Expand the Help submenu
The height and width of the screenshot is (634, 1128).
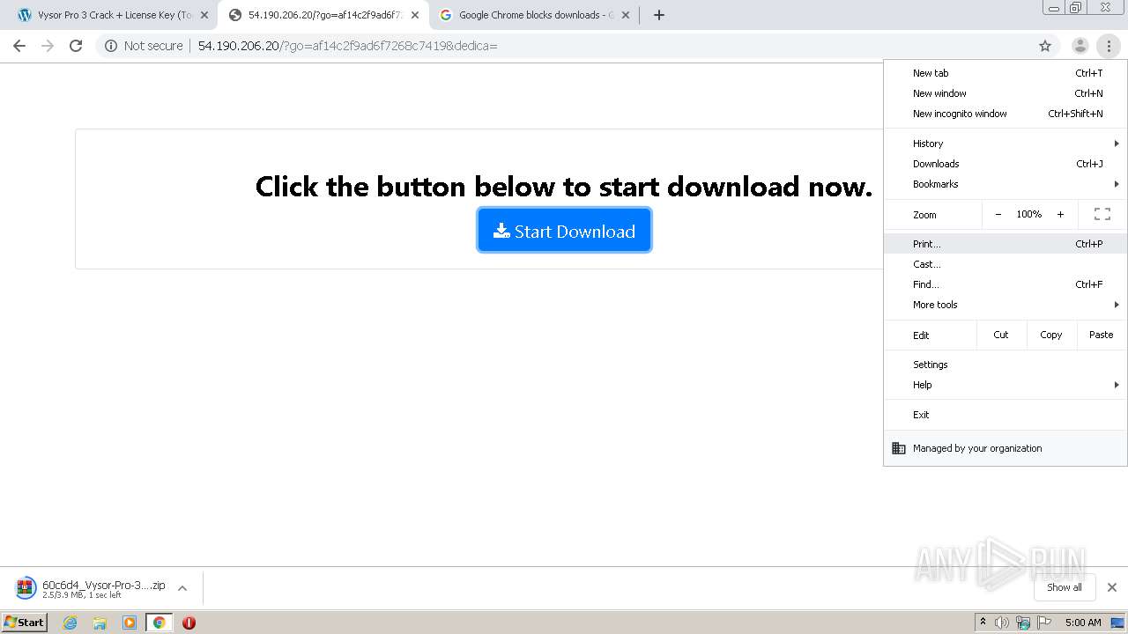click(1006, 385)
